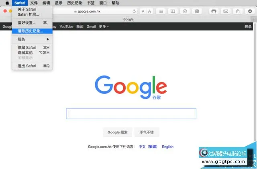Click the 惠 extension toolbar icon
Screen dimensions: 257x169
(x=197, y=11)
